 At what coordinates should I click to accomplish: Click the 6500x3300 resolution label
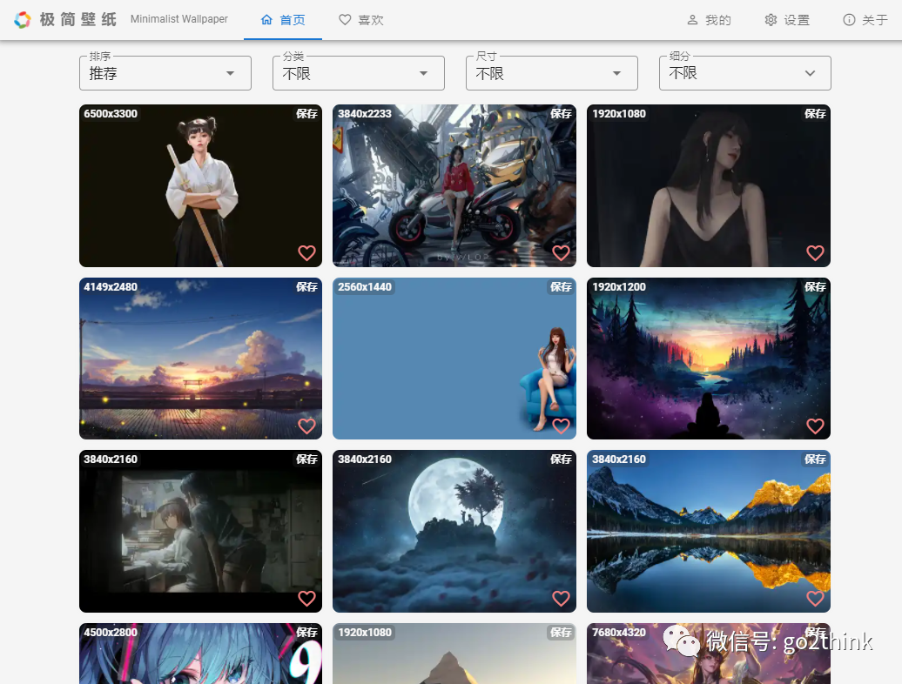[111, 114]
